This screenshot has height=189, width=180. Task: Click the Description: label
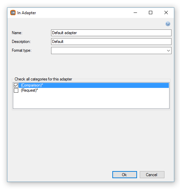point(21,42)
